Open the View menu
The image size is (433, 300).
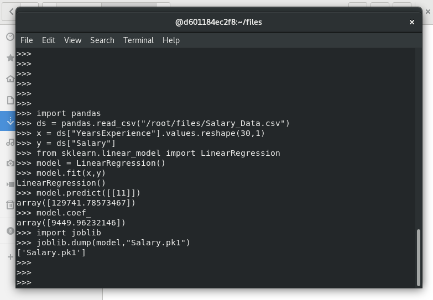click(x=72, y=40)
